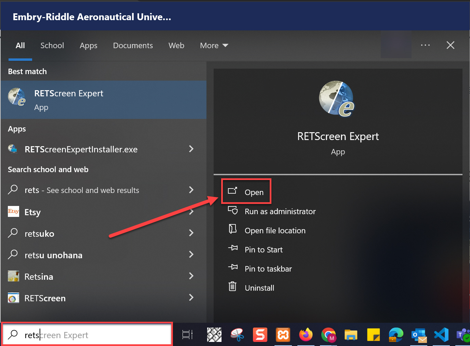Close the search panel with X
The image size is (470, 346).
tap(451, 45)
